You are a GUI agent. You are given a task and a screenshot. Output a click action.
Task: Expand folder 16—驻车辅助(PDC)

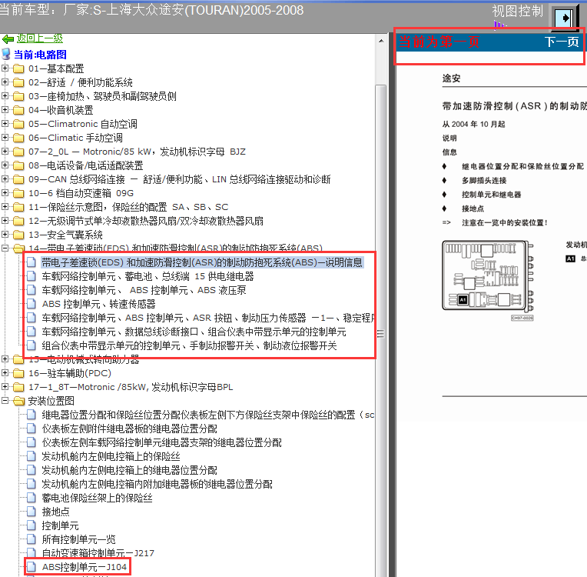click(x=5, y=373)
